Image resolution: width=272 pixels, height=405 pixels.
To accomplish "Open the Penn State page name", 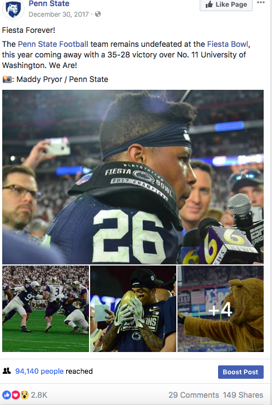I will [x=49, y=3].
